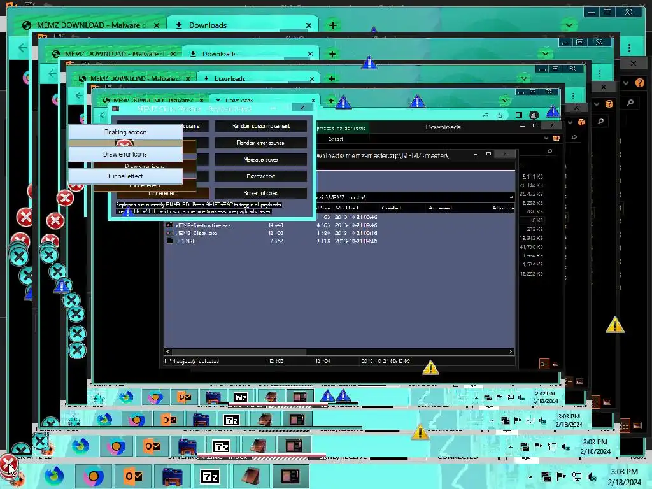Toggle the light Flashing screen payload button

pyautogui.click(x=125, y=132)
